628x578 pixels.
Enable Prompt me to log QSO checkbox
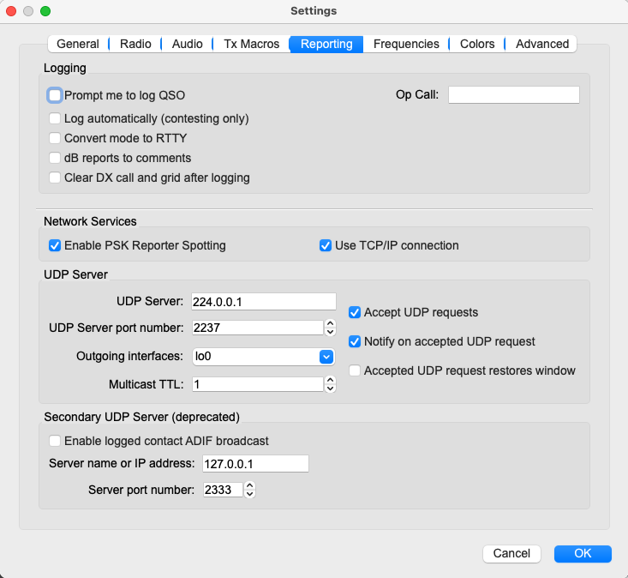[x=56, y=95]
